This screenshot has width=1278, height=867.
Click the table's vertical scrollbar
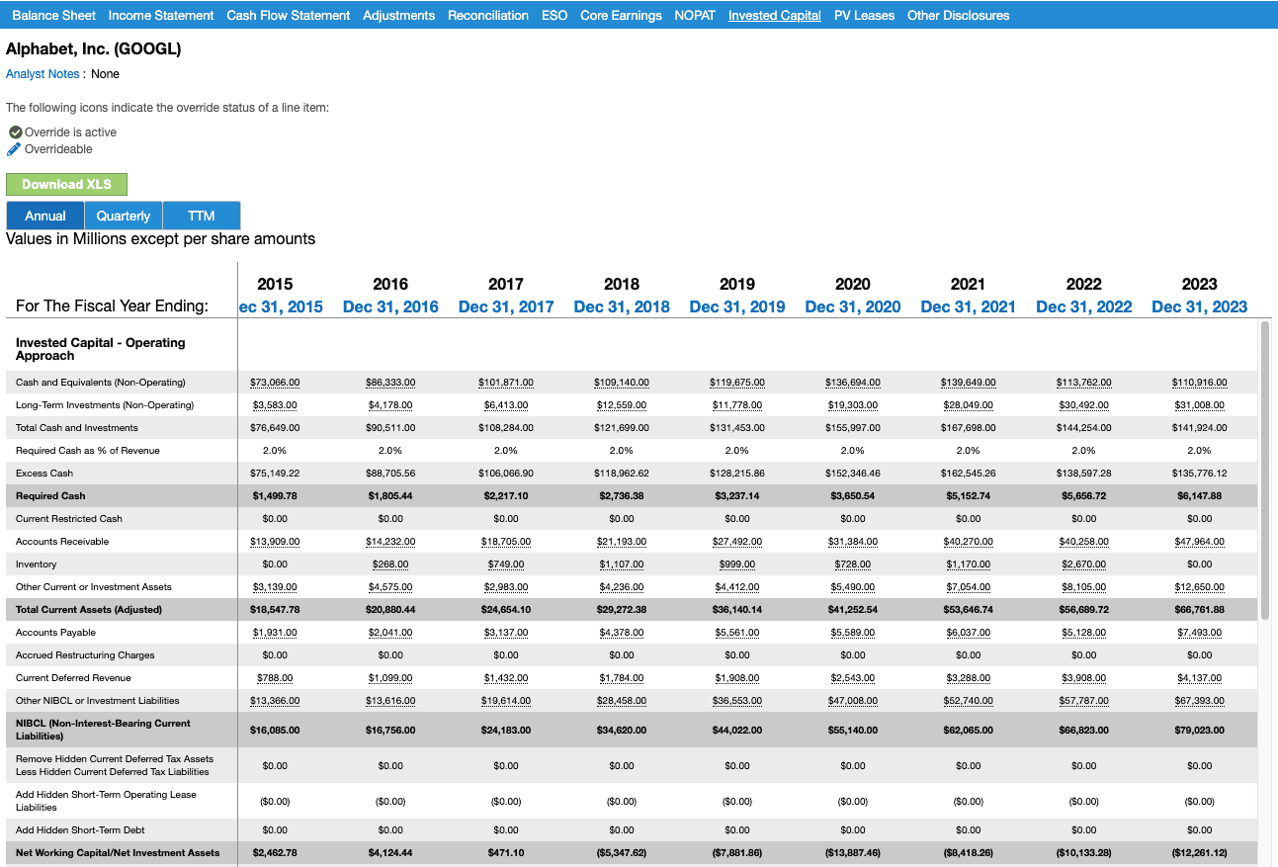click(1265, 471)
